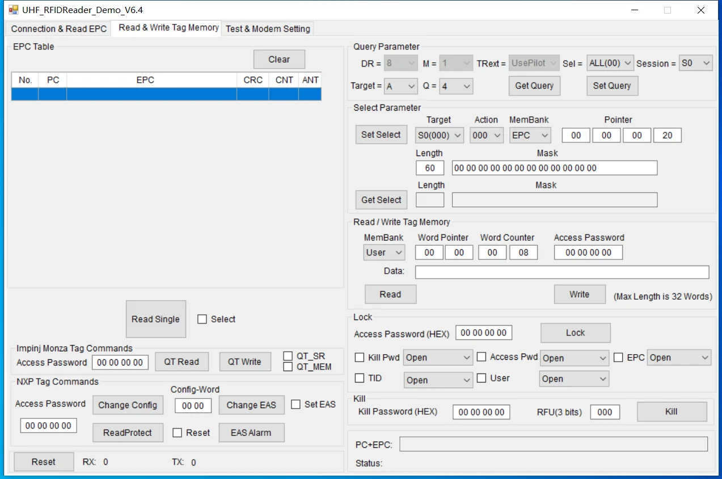Viewport: 722px width, 479px height.
Task: Click the Kill button
Action: (x=671, y=411)
